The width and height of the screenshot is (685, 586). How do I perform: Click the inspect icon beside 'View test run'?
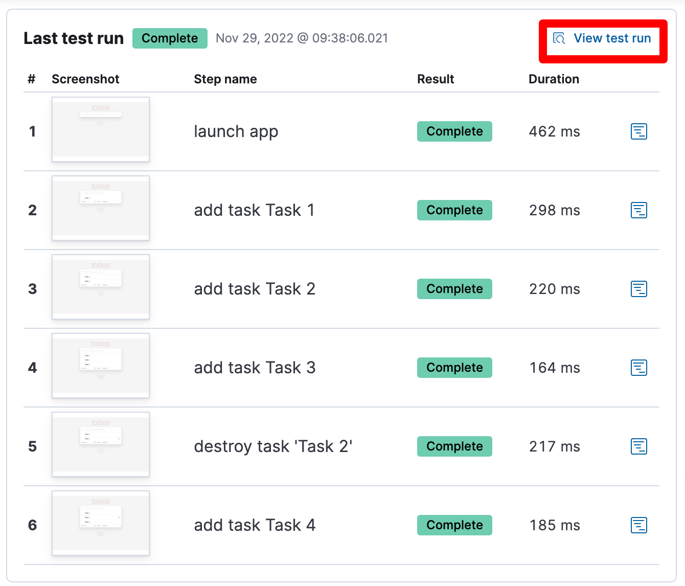pyautogui.click(x=559, y=38)
